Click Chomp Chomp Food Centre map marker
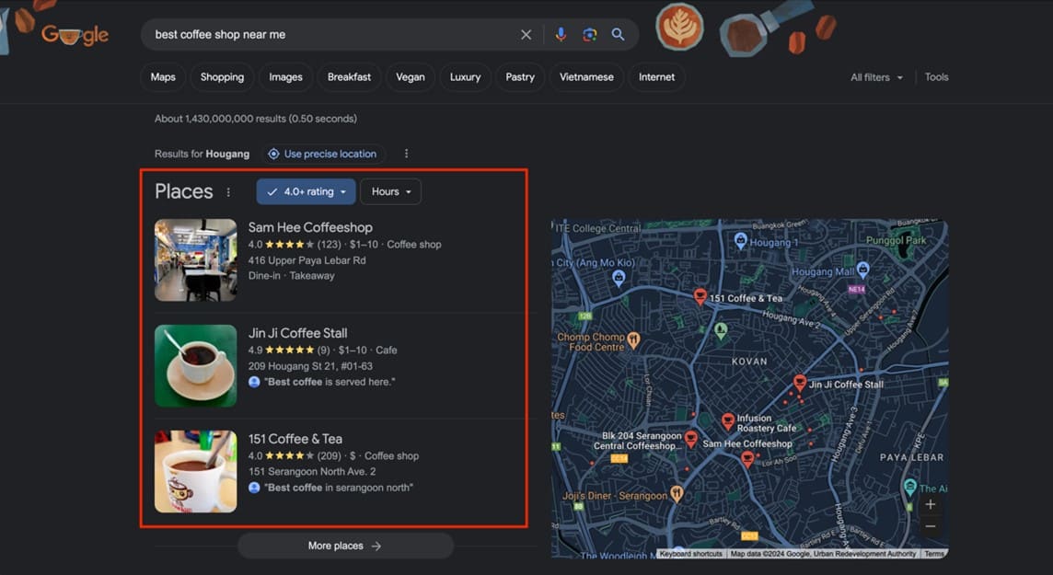 (x=633, y=340)
